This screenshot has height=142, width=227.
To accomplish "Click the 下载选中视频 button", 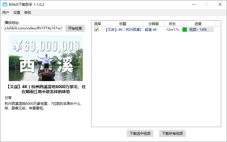I will coord(140,134).
